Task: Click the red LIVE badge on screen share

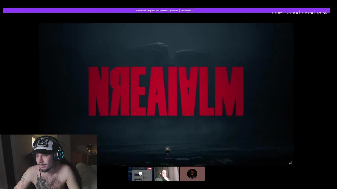Action: point(150,169)
